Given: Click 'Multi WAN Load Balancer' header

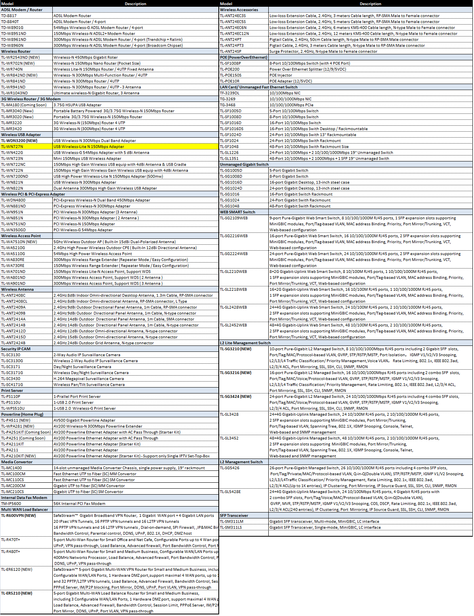Looking at the screenshot, I should click(26, 510).
